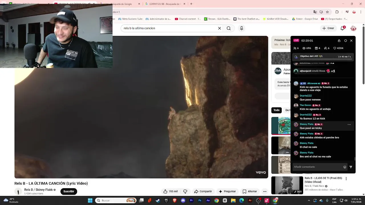365x205 pixels.
Task: Open the KickBot VOD Download bookmark
Action: [276, 19]
